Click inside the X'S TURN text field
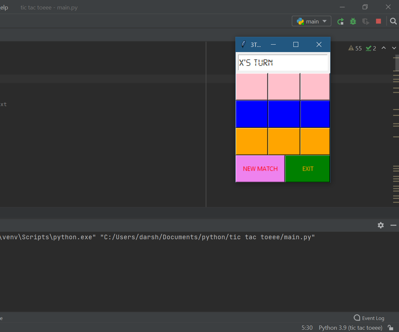The height and width of the screenshot is (332, 399). [x=283, y=62]
